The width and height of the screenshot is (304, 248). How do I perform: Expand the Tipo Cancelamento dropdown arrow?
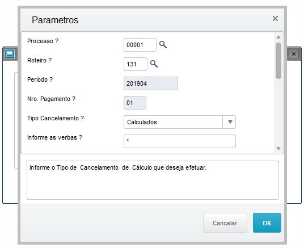pyautogui.click(x=230, y=122)
